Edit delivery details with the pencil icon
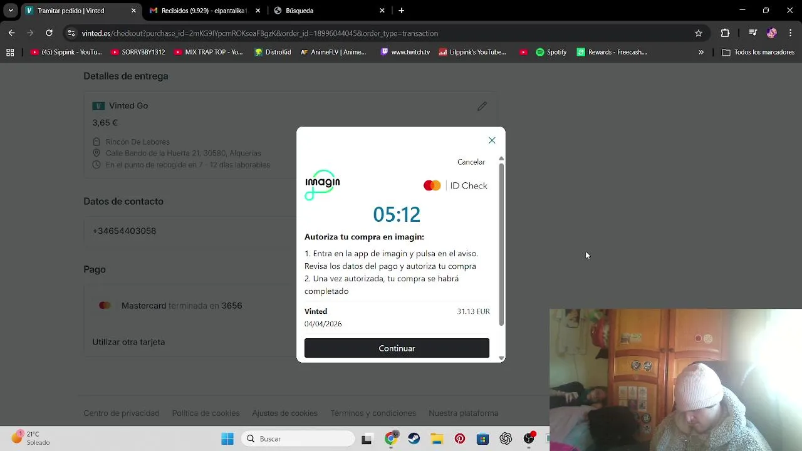802x451 pixels. click(482, 106)
